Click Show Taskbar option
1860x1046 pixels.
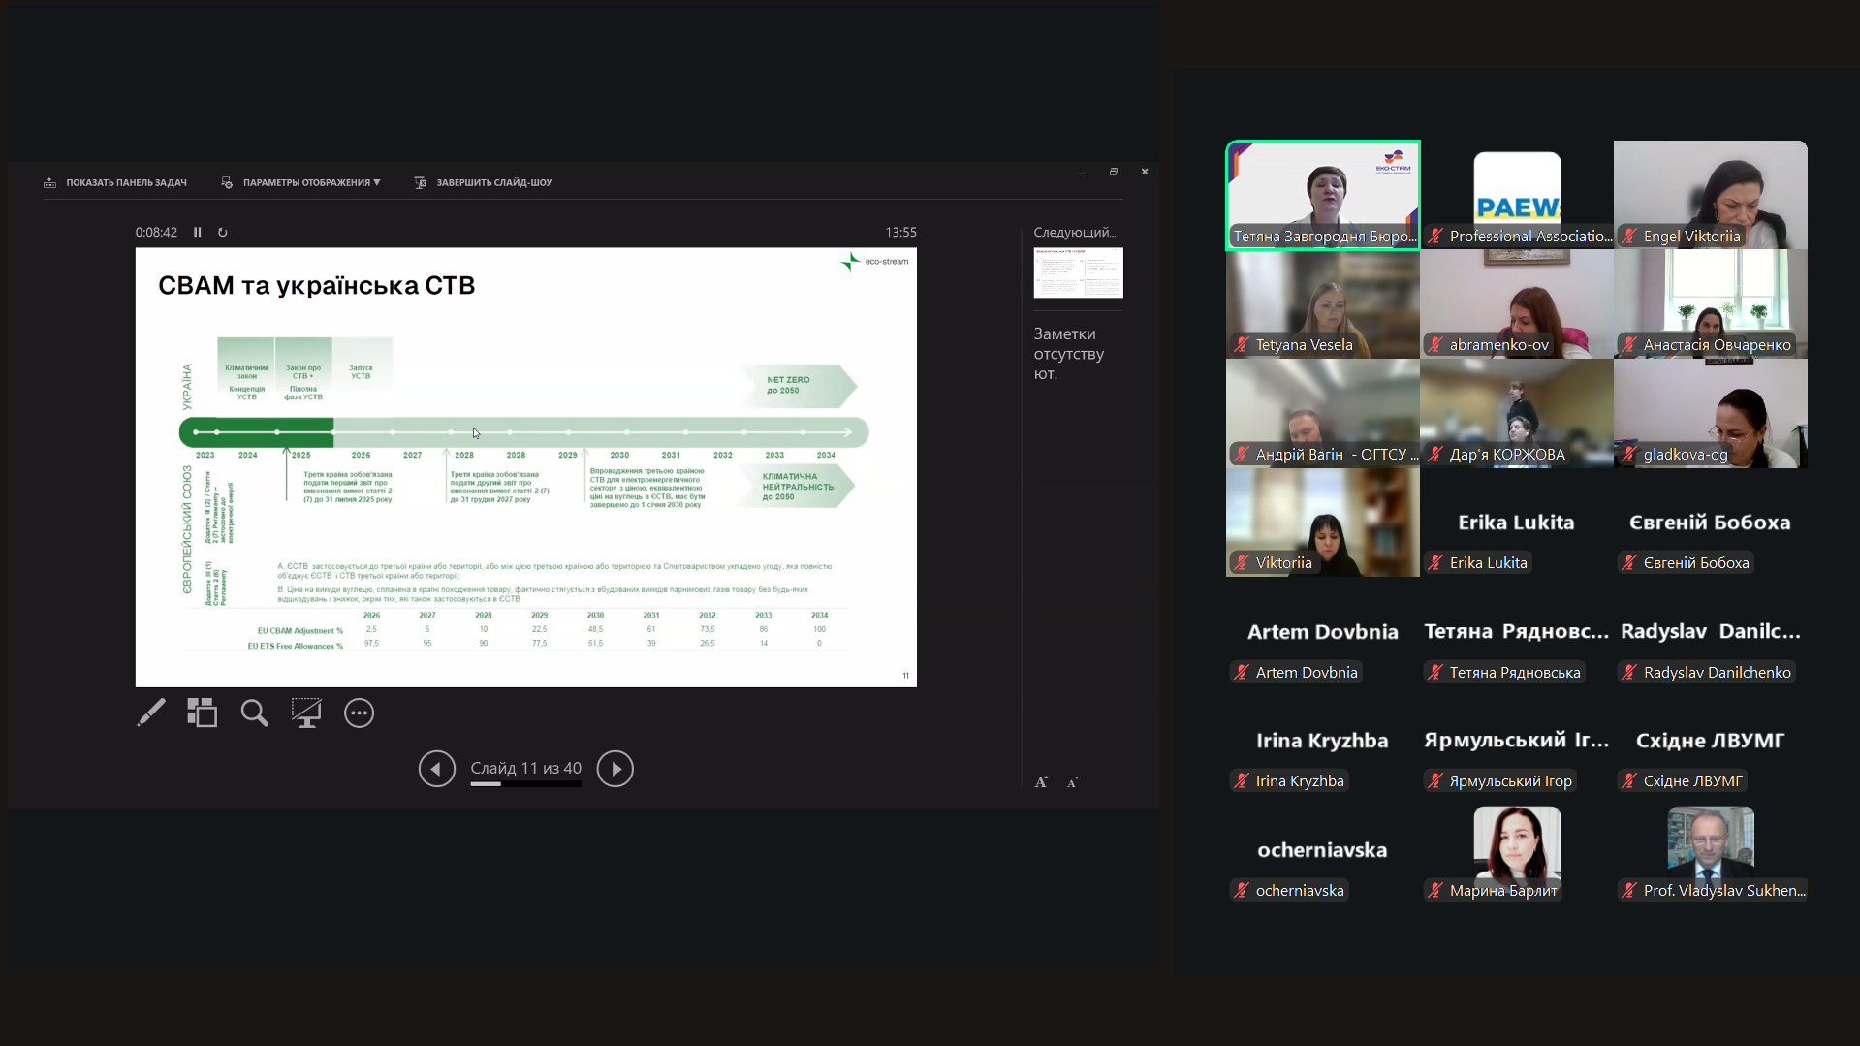coord(115,182)
